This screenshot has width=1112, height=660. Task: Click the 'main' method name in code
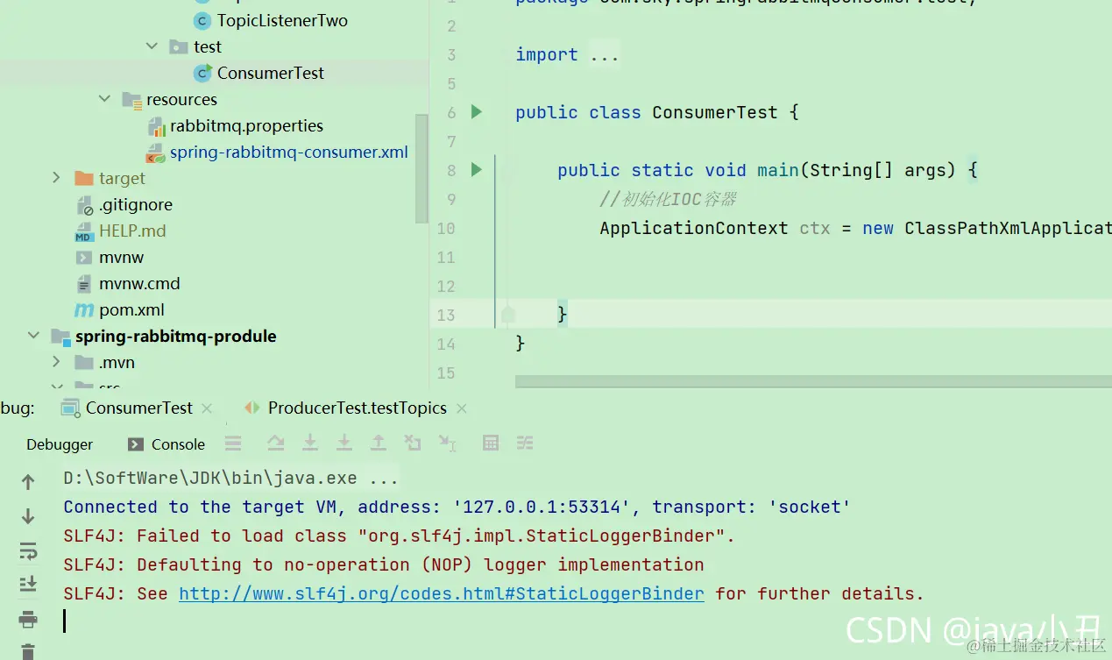pos(777,170)
